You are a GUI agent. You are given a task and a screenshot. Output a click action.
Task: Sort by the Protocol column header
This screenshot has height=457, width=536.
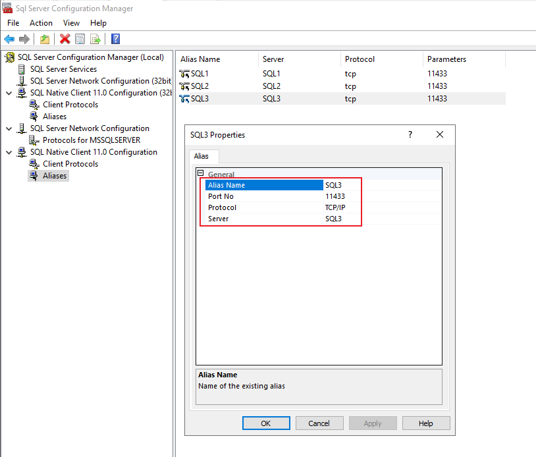tap(382, 59)
